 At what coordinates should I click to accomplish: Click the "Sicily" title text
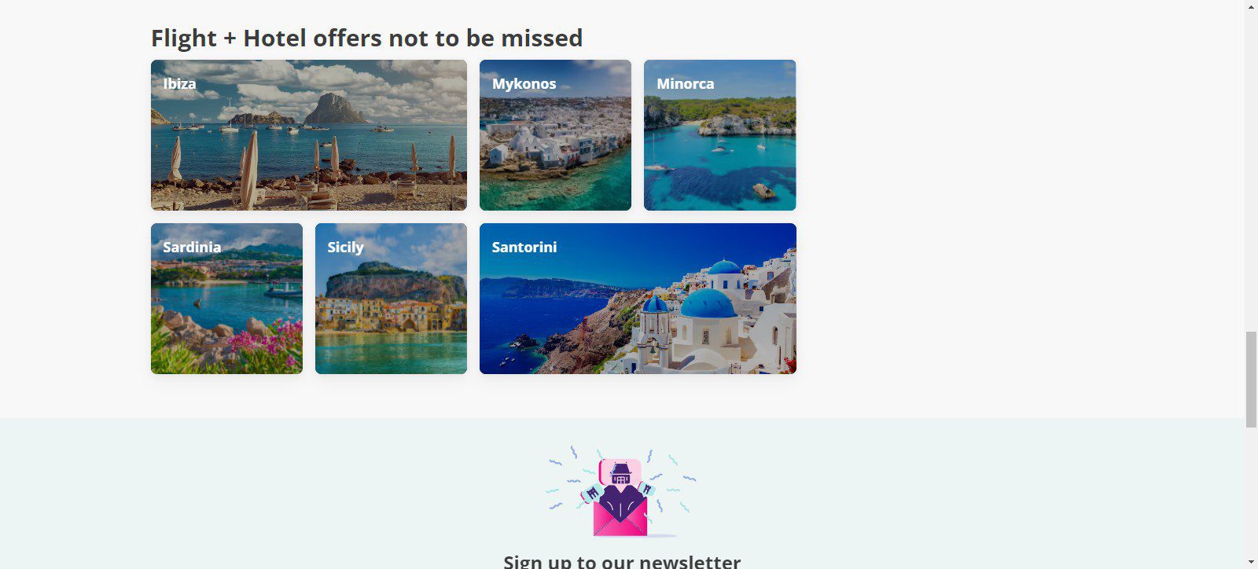345,248
